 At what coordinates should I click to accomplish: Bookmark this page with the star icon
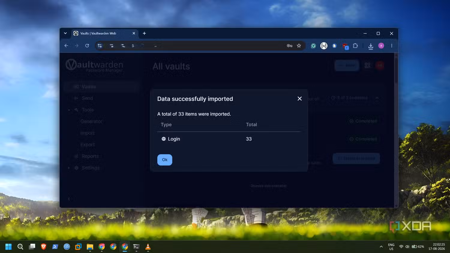click(299, 46)
